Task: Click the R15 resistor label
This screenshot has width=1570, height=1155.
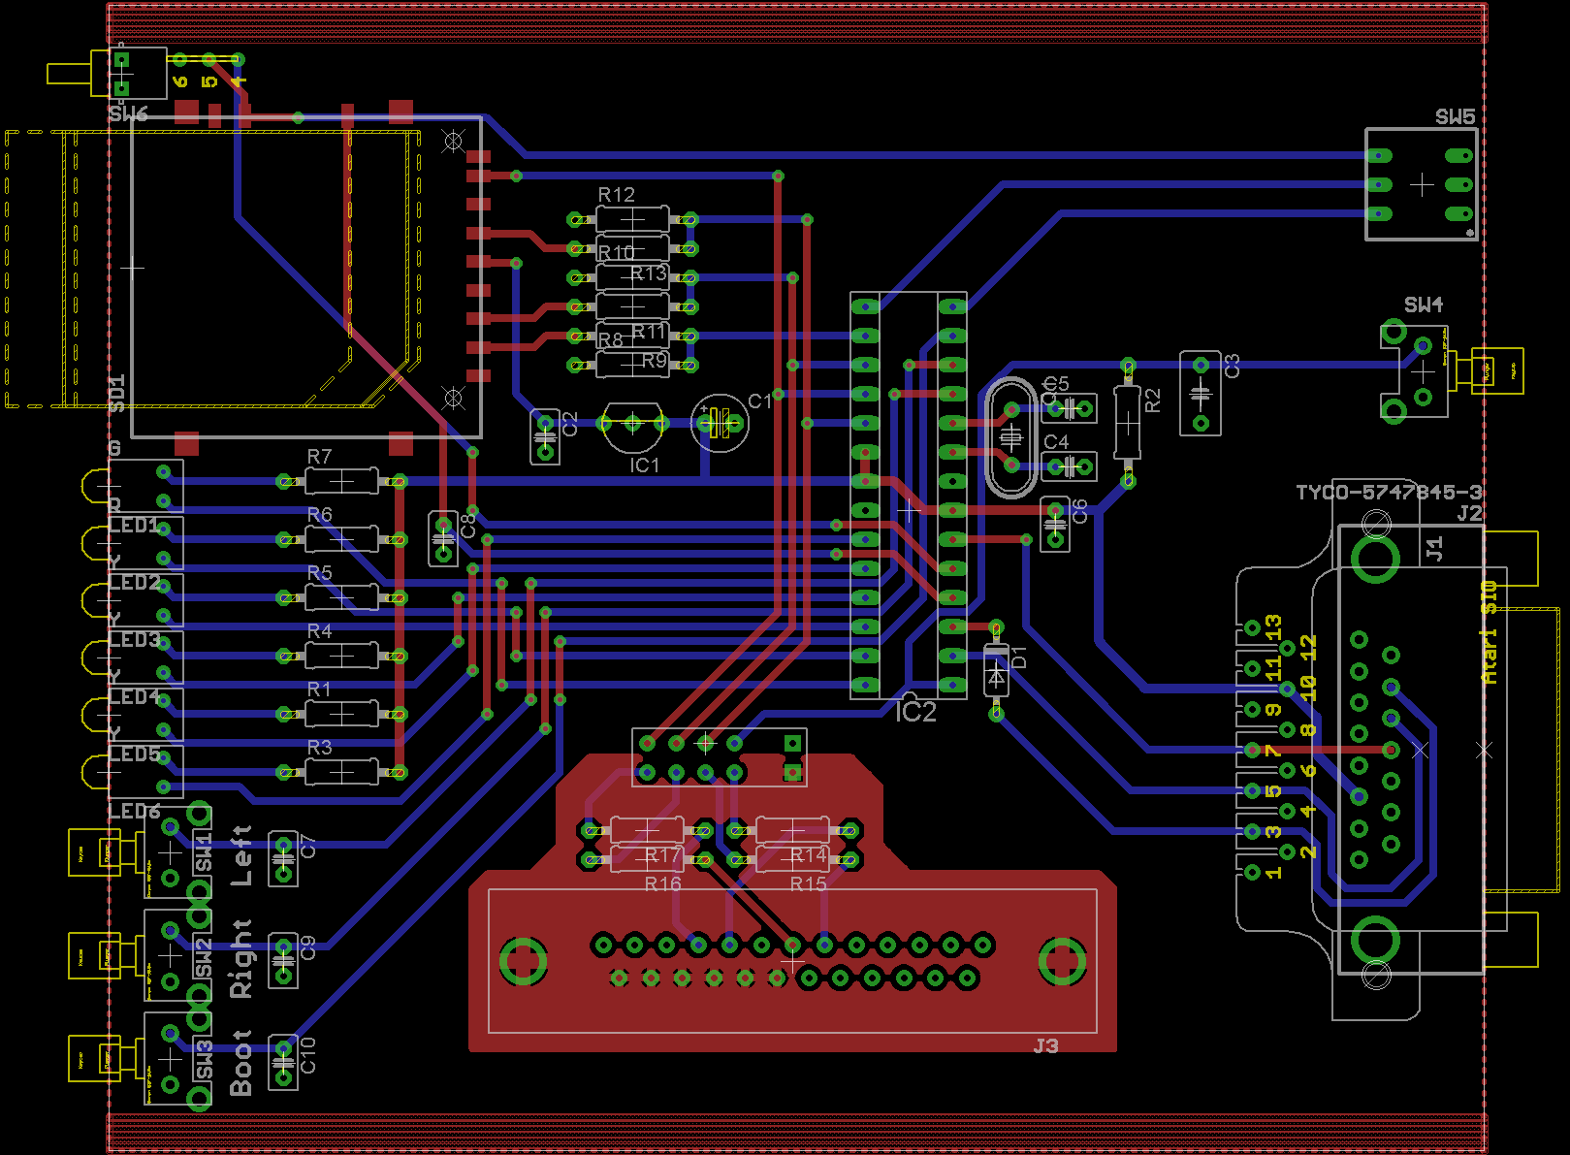Action: tap(809, 884)
